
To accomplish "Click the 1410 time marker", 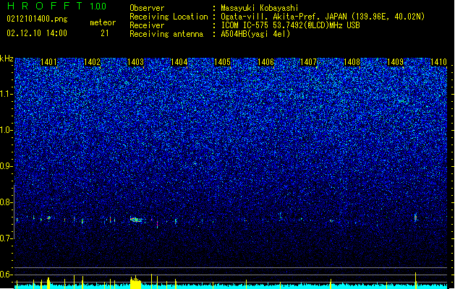I will coord(438,62).
